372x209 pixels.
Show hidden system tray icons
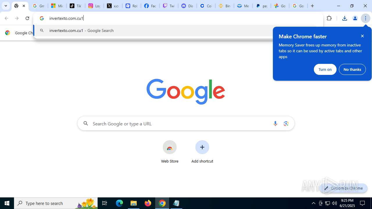click(x=313, y=203)
